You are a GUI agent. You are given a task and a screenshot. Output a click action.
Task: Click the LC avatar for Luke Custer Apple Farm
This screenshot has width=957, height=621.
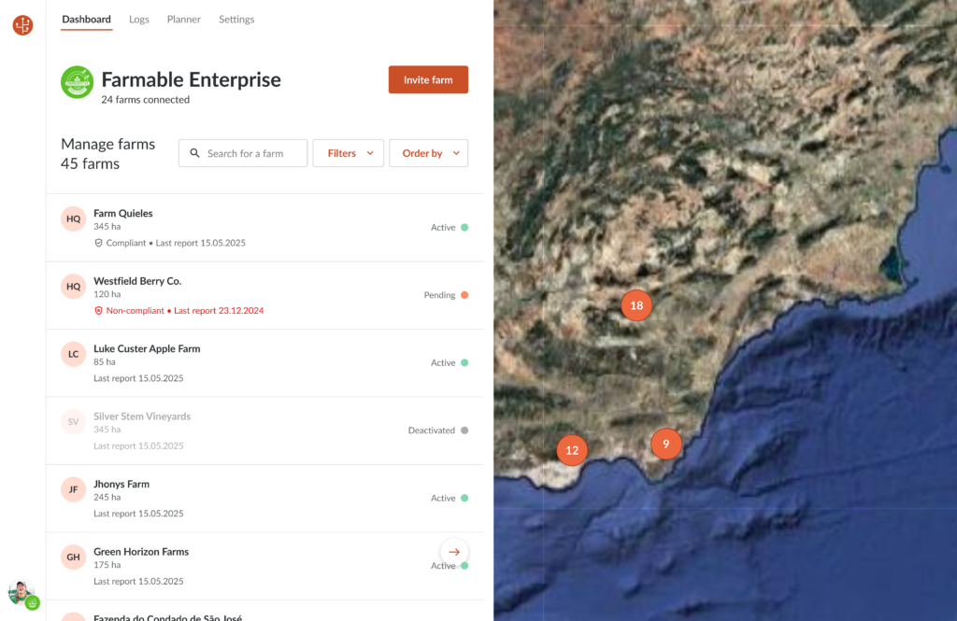point(73,355)
